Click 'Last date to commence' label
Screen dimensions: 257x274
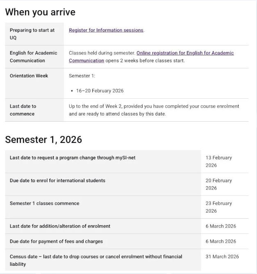[23, 110]
